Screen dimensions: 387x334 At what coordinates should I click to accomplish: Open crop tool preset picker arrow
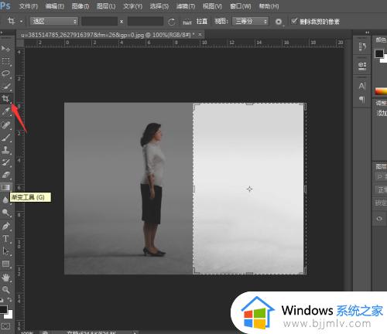[x=21, y=22]
